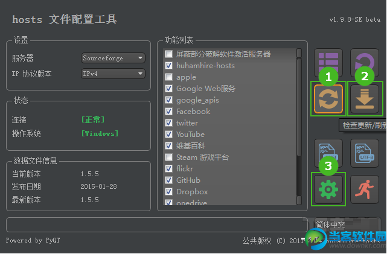
Task: Click the scrollbar up arrow in 功能列表
Action: [299, 52]
